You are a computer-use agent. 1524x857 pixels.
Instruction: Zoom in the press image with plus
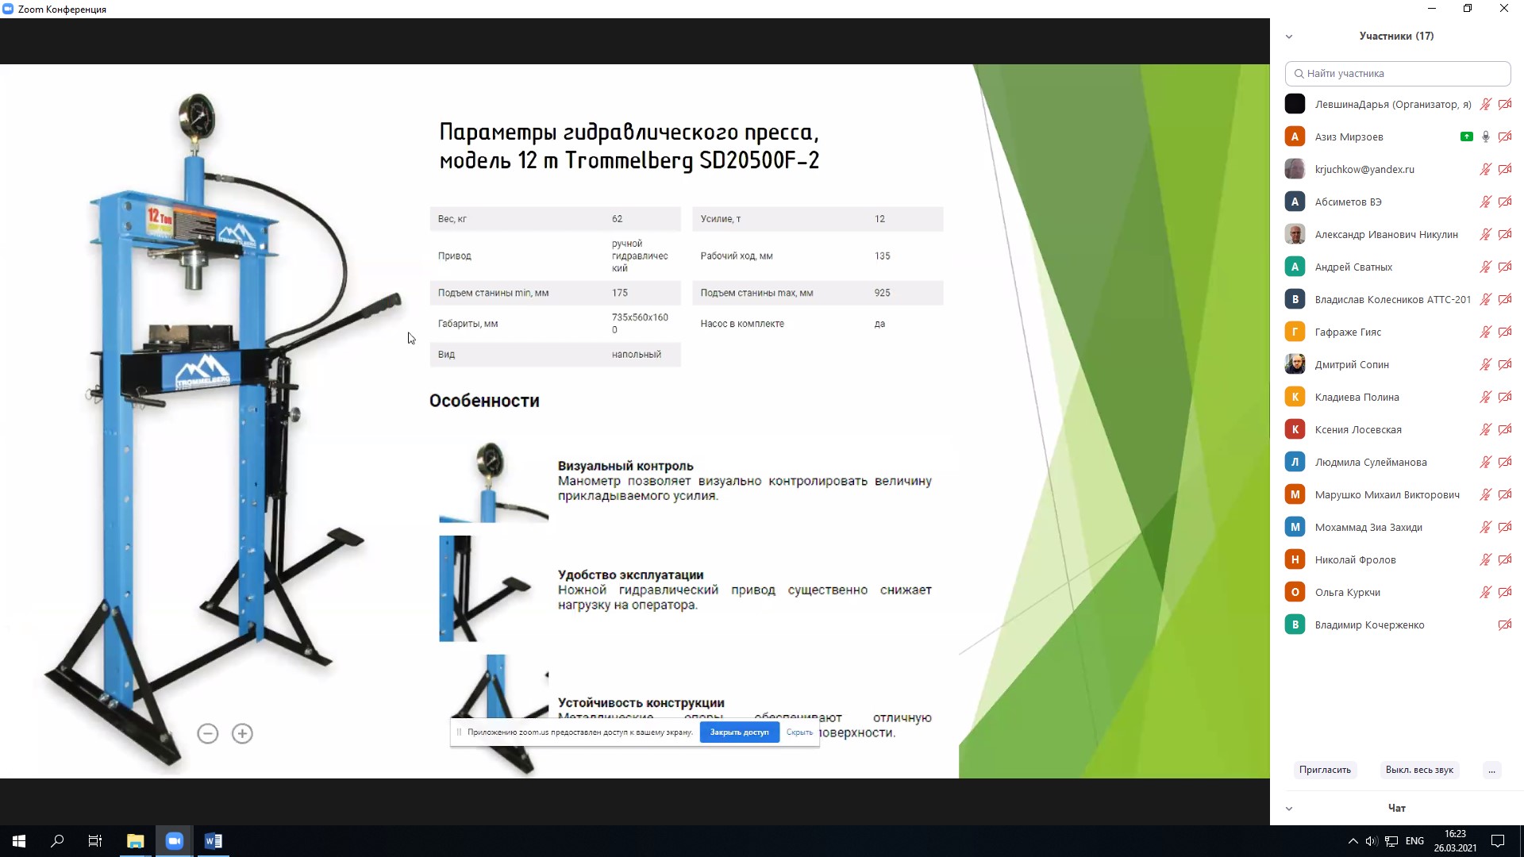(x=242, y=733)
